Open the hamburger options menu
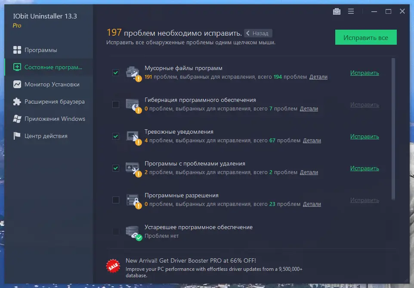Image resolution: width=414 pixels, height=288 pixels. coord(351,11)
